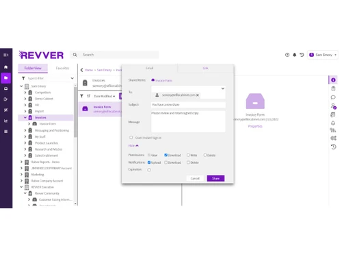342x257 pixels.
Task: Remove the semery@efilecabinet.com recipient
Action: coord(198,95)
